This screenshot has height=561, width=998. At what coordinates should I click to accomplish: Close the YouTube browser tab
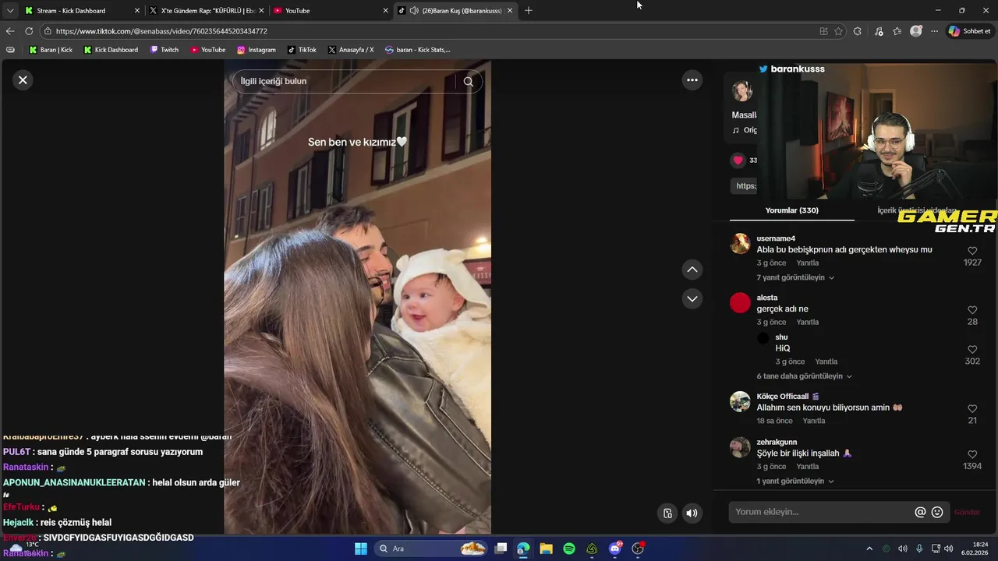[x=385, y=10]
